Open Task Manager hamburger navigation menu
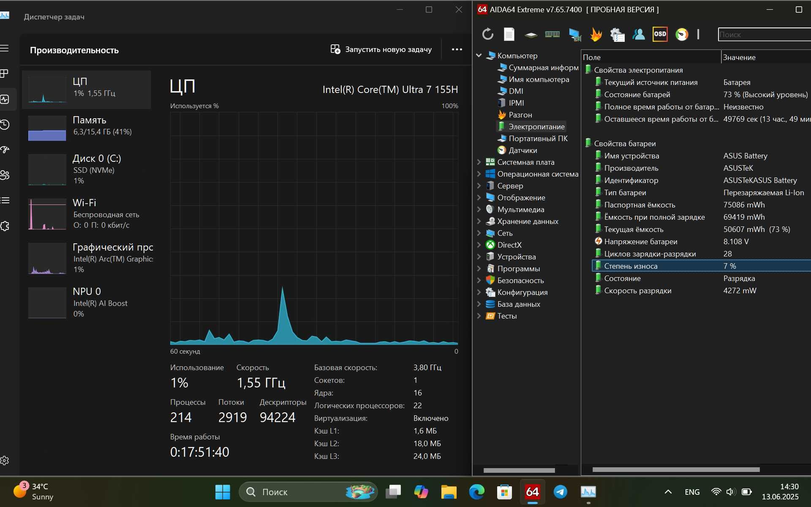811x507 pixels. pyautogui.click(x=5, y=48)
